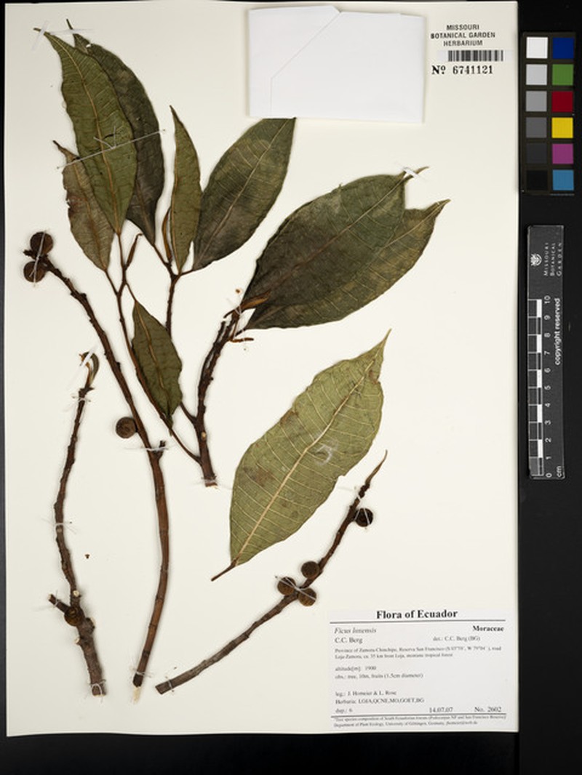Select the 'altitude[m]: 1900' line
This screenshot has height=775, width=582.
click(356, 668)
